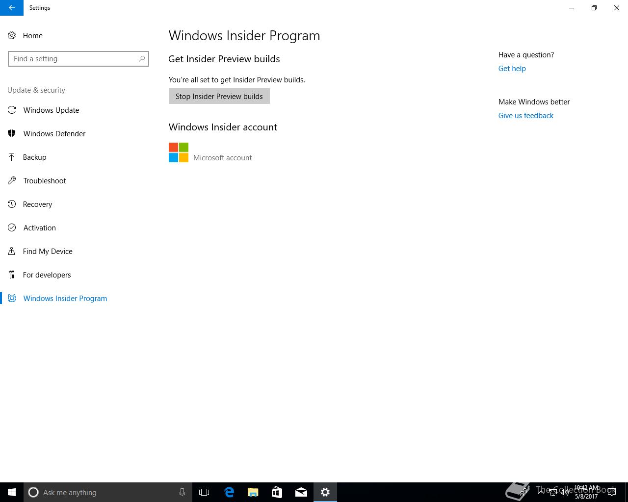Select the Windows Update sync arrows icon
Viewport: 628px width, 502px height.
pyautogui.click(x=12, y=110)
